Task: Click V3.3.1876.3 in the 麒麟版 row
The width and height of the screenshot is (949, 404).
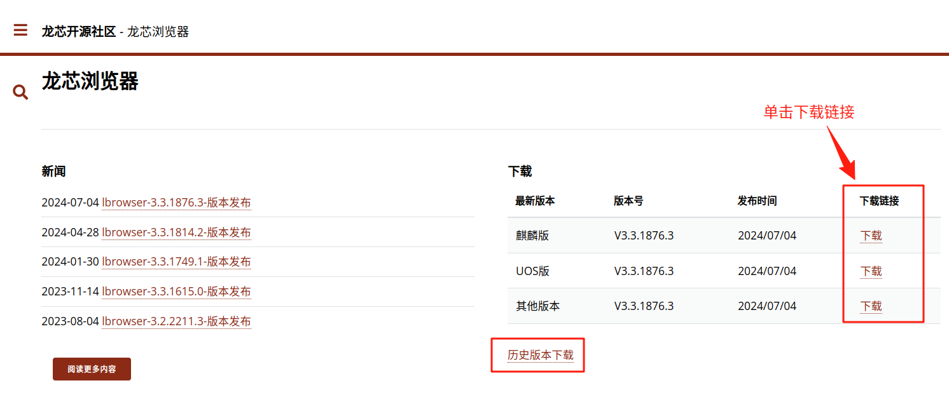Action: pyautogui.click(x=644, y=236)
